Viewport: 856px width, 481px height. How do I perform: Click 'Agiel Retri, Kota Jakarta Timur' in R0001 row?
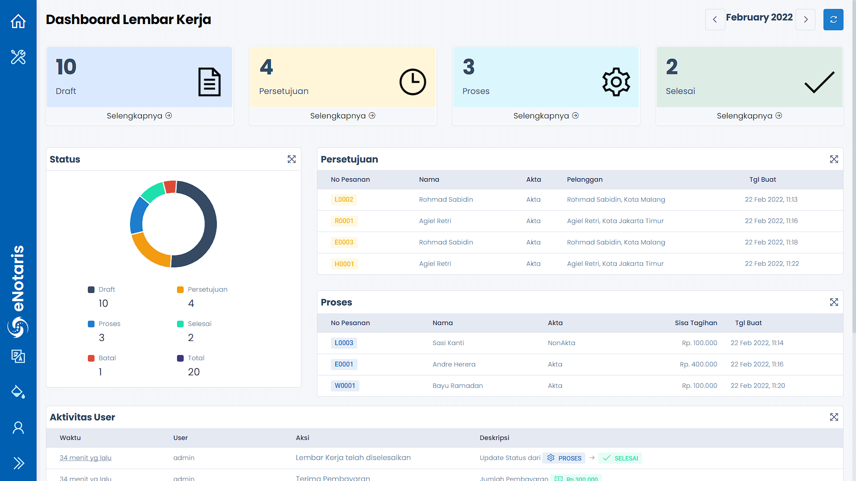[x=615, y=221]
